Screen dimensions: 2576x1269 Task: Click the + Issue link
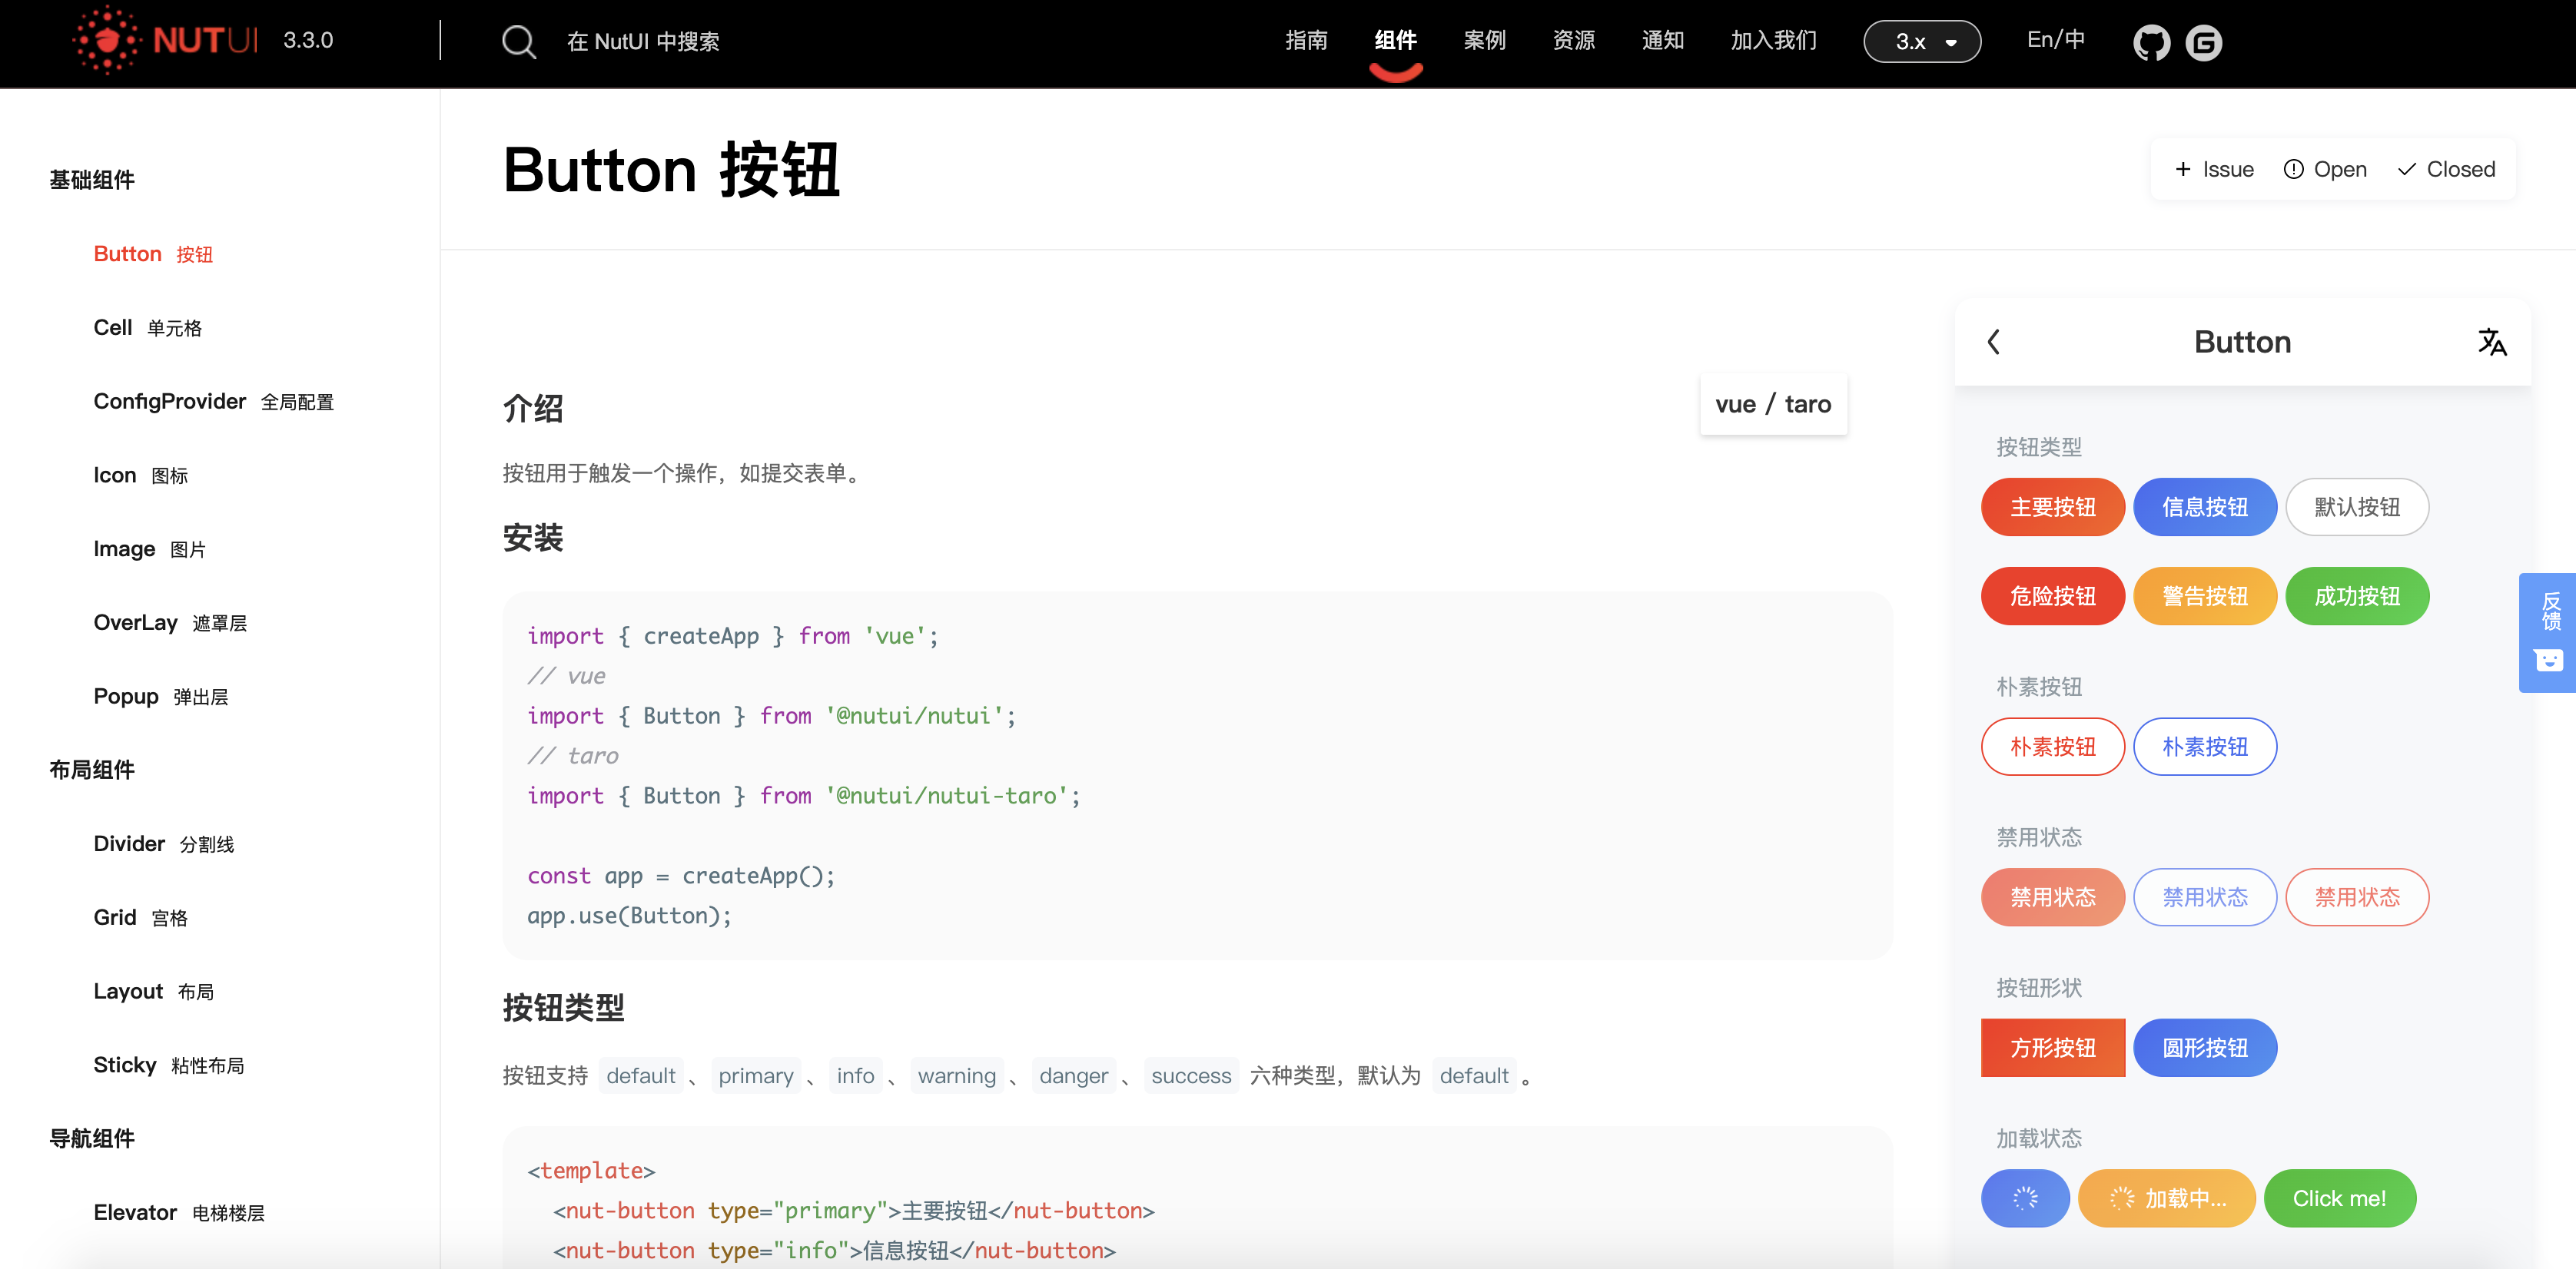[x=2214, y=169]
